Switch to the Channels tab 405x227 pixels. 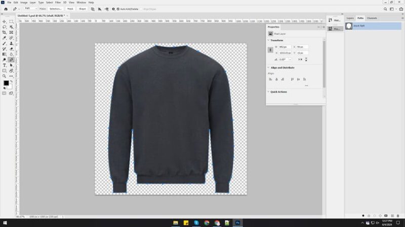372,18
